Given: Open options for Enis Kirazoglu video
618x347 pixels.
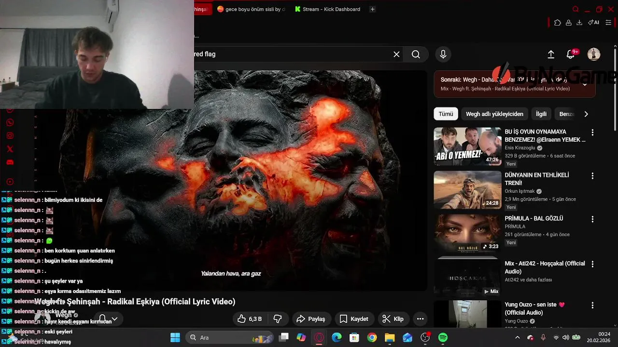Looking at the screenshot, I should tap(592, 133).
